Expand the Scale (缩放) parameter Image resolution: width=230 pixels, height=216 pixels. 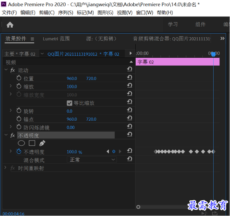click(11, 86)
